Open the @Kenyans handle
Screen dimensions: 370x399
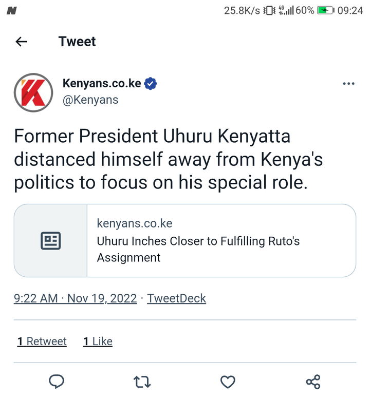point(90,100)
